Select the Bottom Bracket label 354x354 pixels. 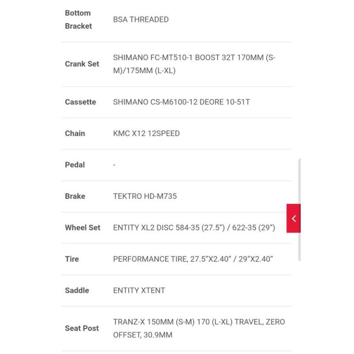pos(78,20)
